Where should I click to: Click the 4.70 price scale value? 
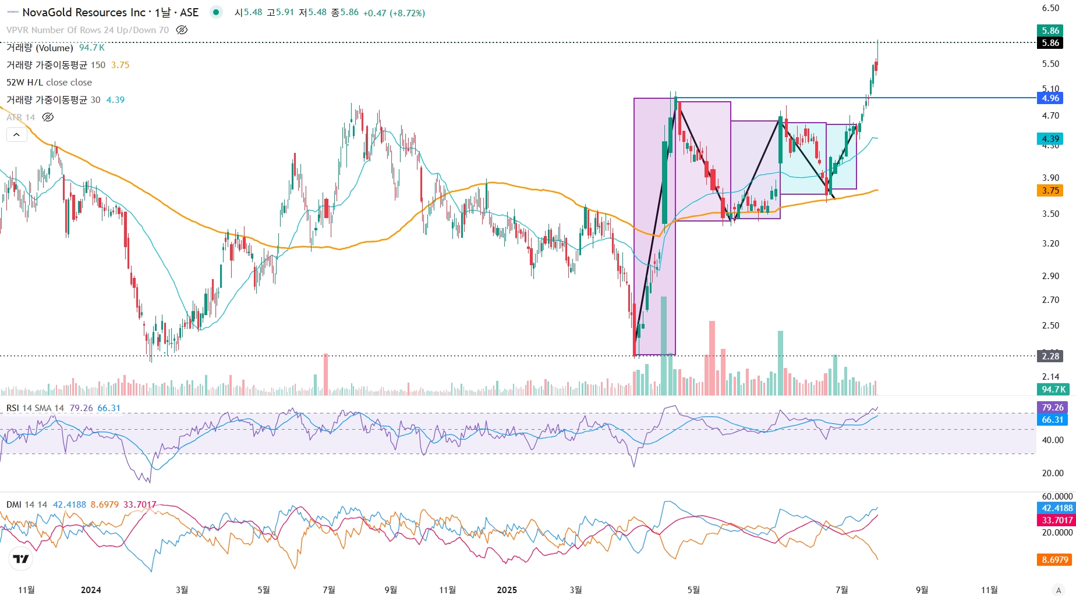coord(1050,115)
